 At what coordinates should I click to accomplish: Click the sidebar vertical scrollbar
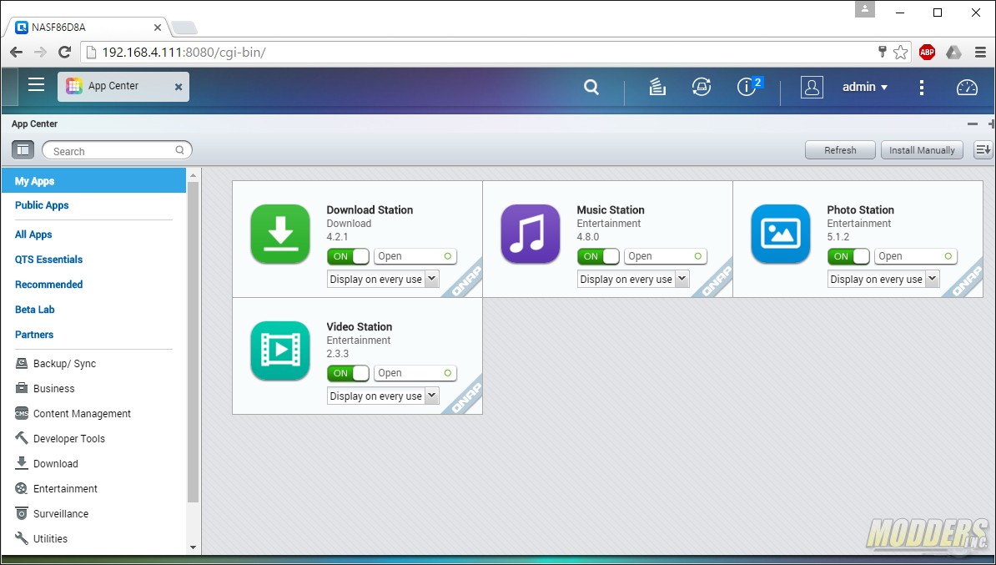pyautogui.click(x=193, y=342)
